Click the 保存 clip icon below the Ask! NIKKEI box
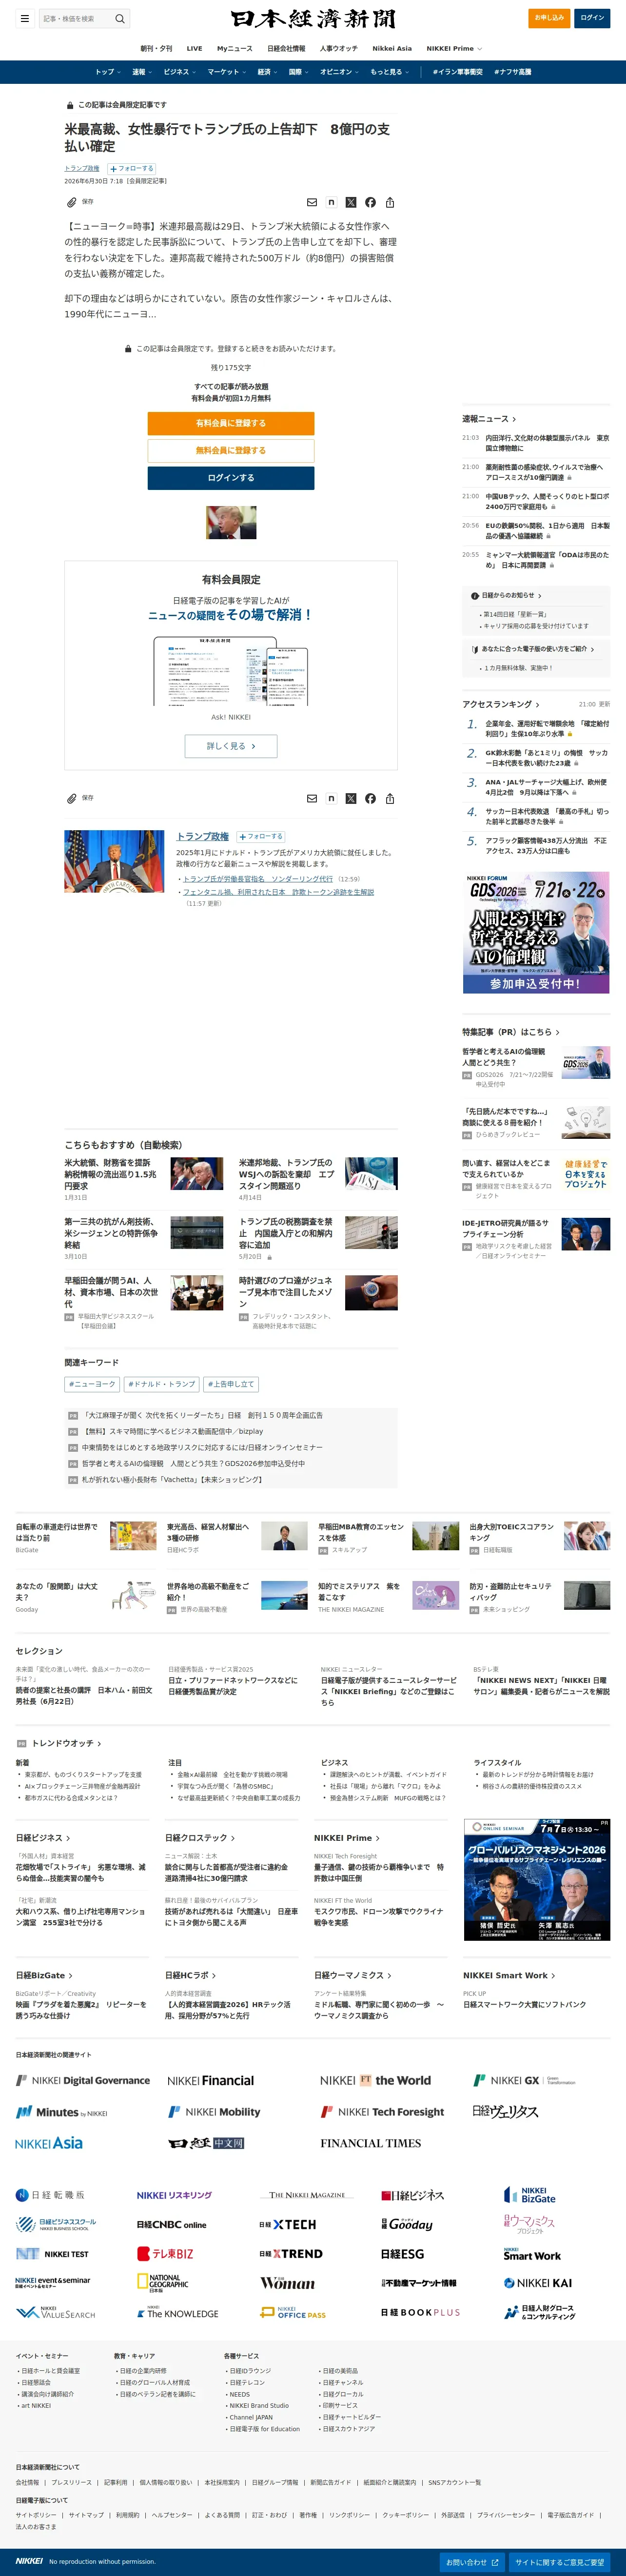Viewport: 626px width, 2576px height. point(72,798)
